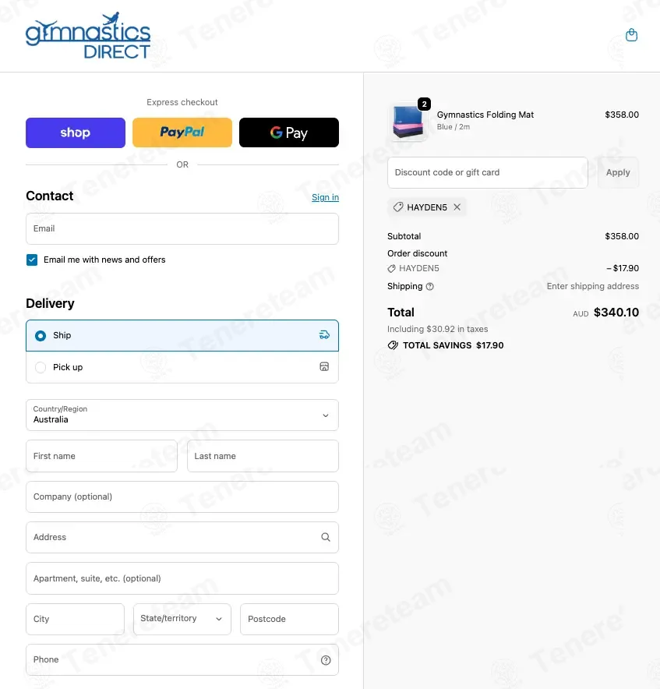Pay with Shop Pay express button
The image size is (660, 689).
(x=76, y=132)
